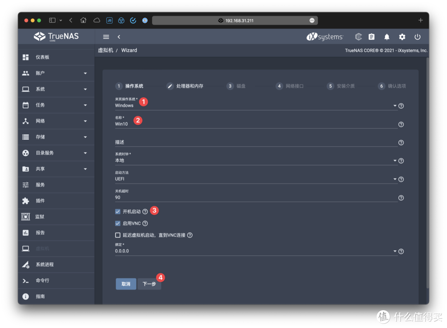Open settings gear in top bar
Viewport: 447px width, 328px height.
pyautogui.click(x=402, y=37)
